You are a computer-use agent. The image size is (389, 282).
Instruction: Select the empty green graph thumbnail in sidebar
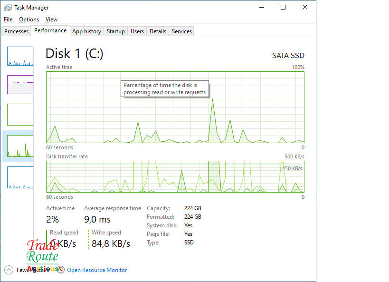point(20,115)
